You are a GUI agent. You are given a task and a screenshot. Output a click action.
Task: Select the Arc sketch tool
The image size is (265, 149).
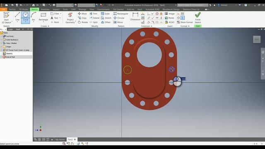pyautogui.click(x=34, y=17)
